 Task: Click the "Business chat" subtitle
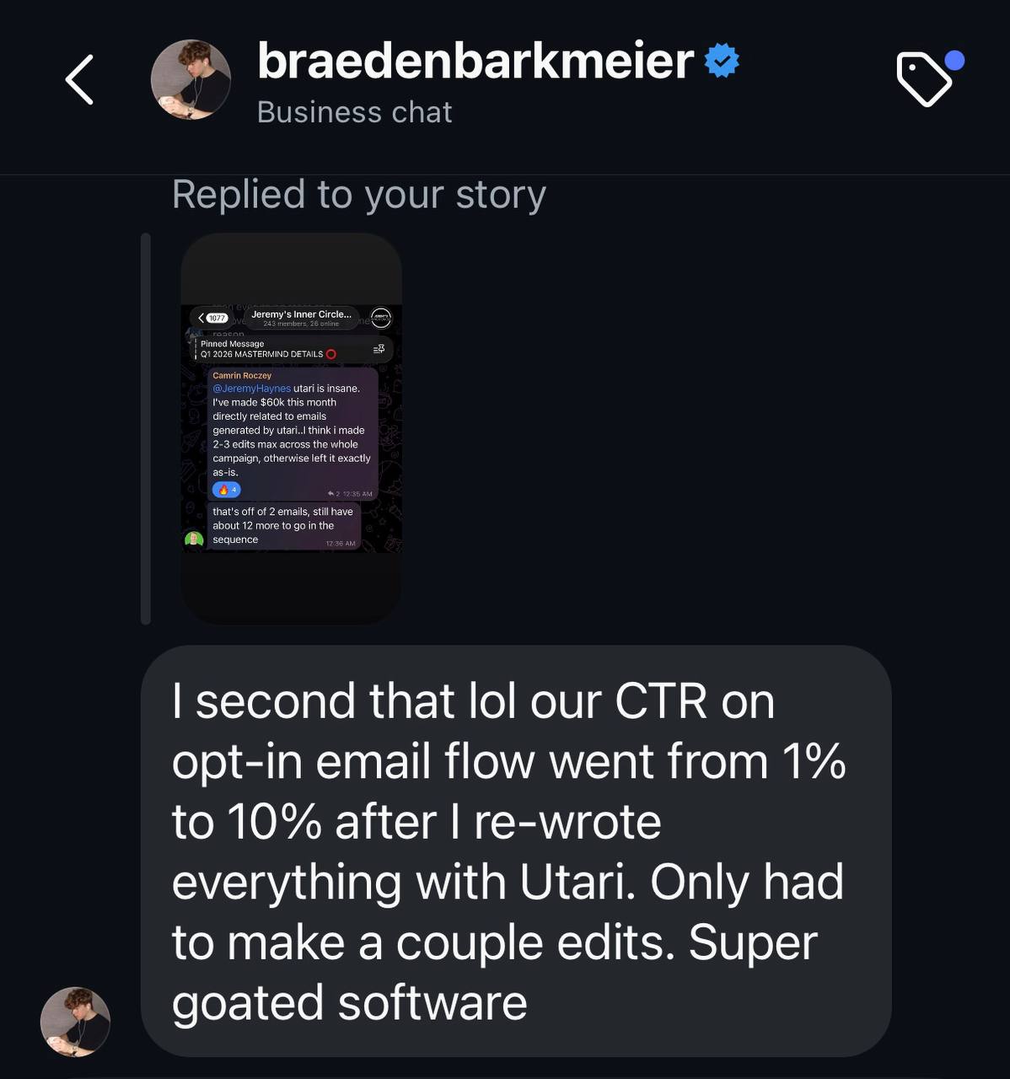pyautogui.click(x=354, y=112)
